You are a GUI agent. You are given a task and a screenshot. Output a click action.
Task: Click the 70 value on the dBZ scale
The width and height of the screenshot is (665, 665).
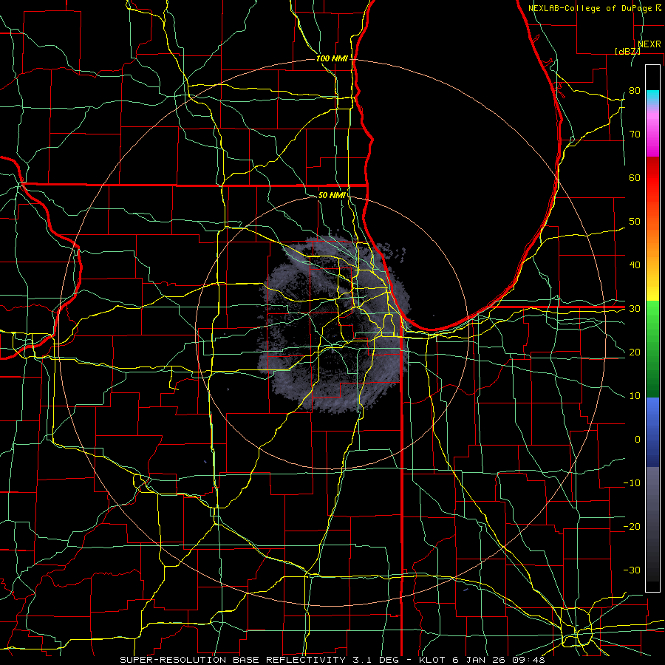coord(635,134)
